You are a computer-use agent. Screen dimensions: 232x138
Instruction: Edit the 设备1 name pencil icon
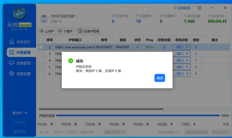click(x=61, y=21)
